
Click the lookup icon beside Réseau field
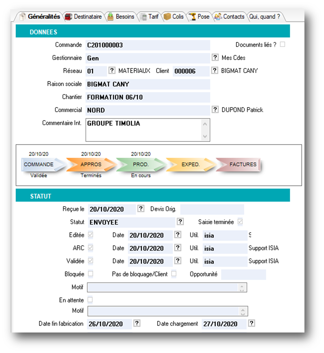112,70
